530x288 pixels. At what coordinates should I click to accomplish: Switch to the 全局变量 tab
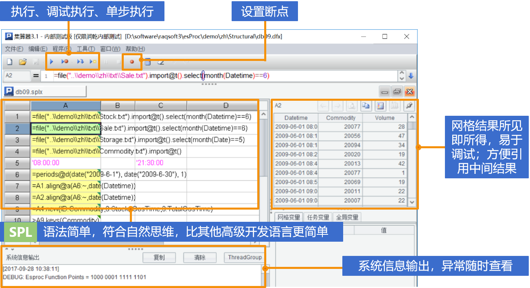[x=347, y=217]
